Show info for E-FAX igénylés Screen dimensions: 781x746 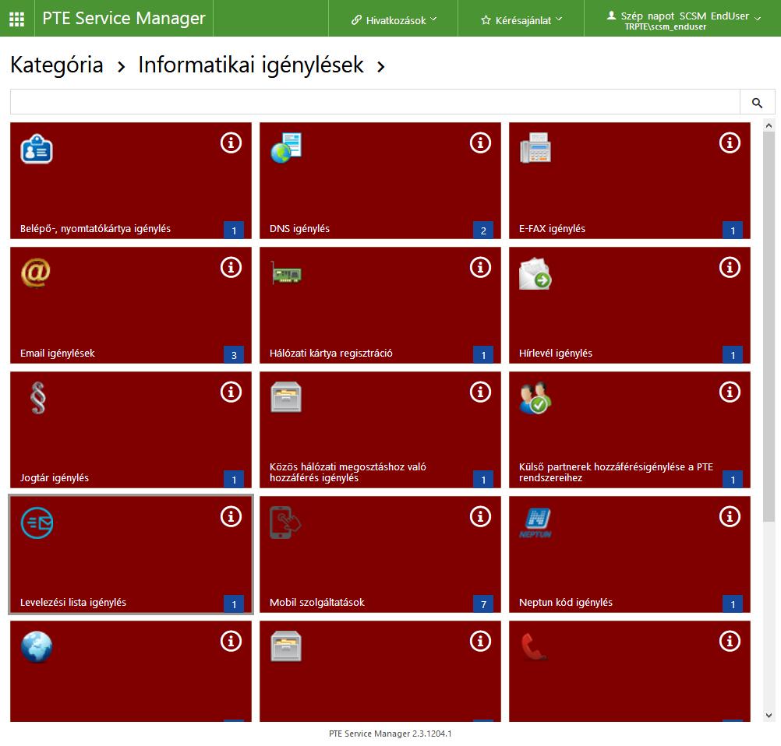pos(730,143)
